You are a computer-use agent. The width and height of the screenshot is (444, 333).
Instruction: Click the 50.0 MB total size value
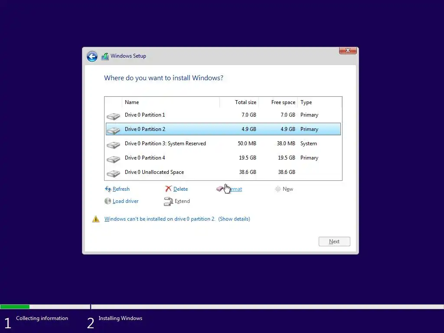(x=247, y=144)
